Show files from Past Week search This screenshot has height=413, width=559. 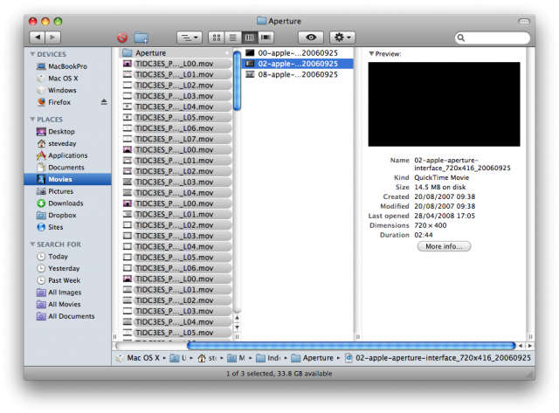pos(67,280)
